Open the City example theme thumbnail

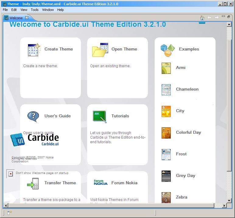pos(166,111)
